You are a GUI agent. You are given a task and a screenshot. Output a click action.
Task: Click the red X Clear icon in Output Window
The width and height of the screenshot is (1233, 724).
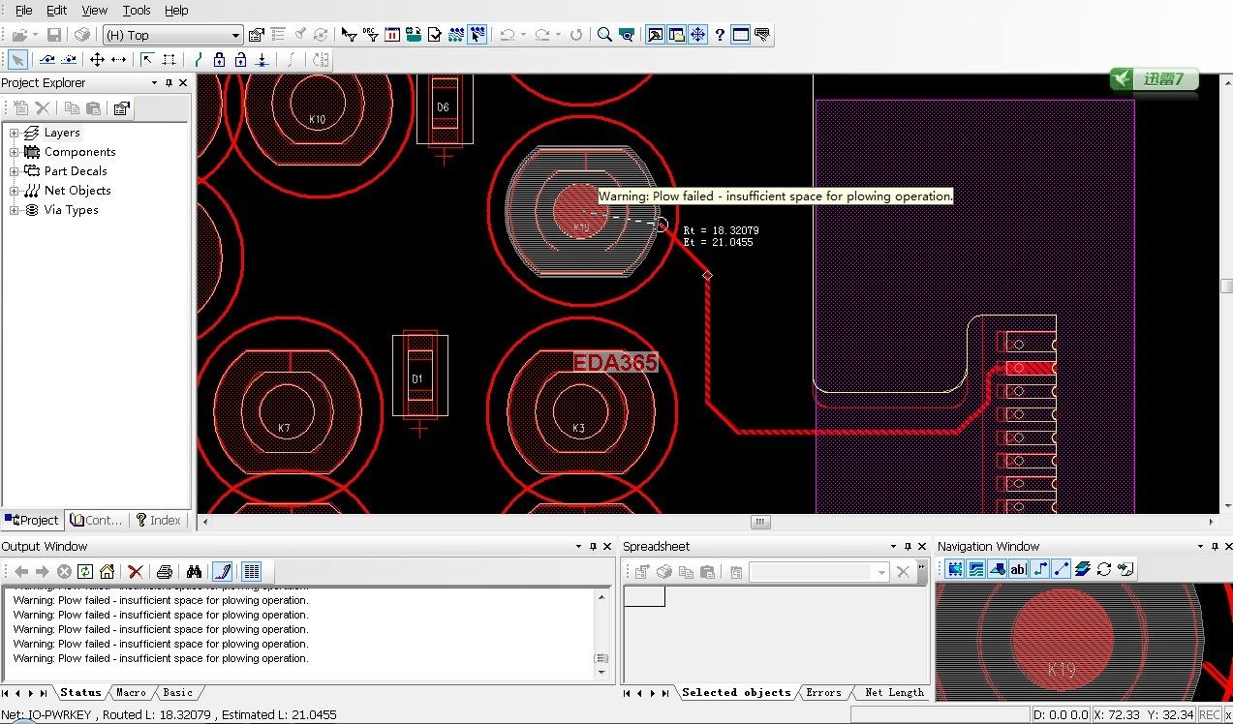tap(136, 571)
